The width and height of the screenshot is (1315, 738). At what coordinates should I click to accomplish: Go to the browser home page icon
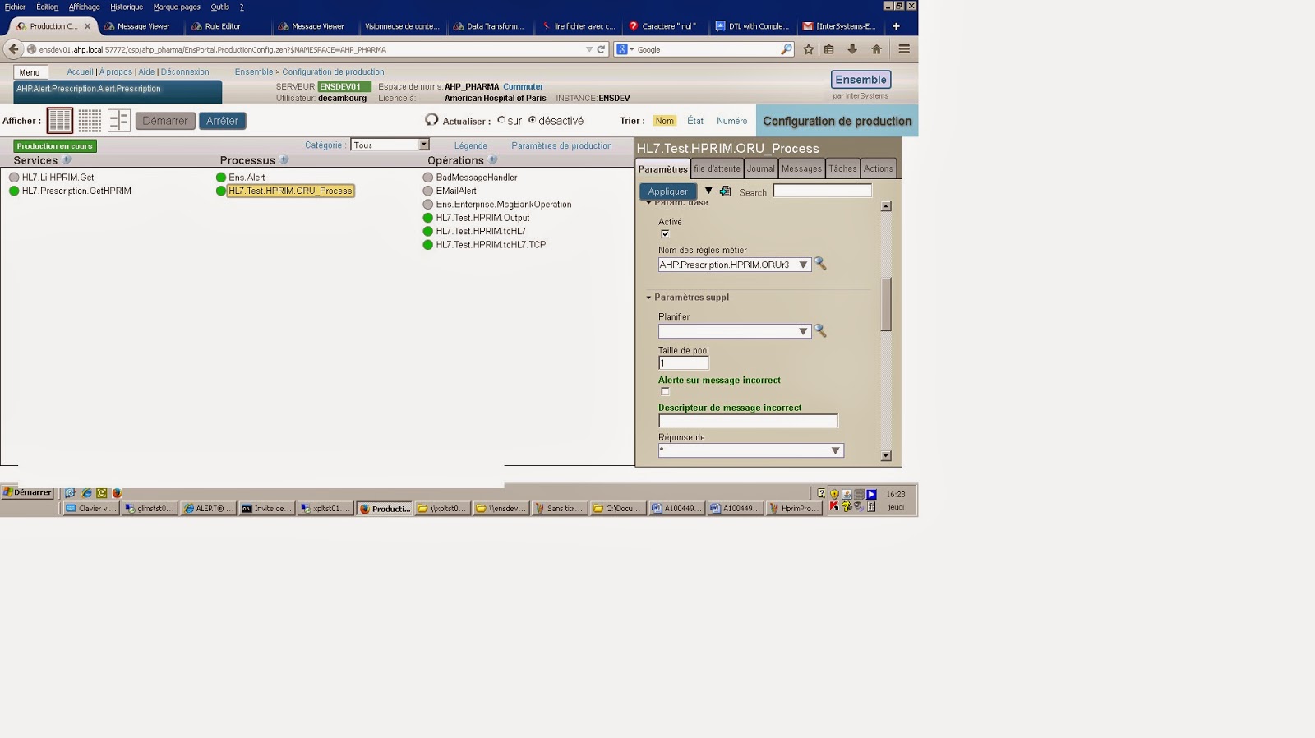point(877,49)
